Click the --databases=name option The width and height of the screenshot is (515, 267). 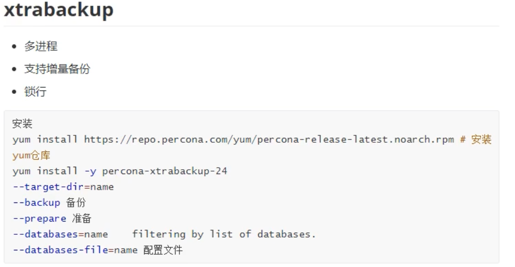pyautogui.click(x=60, y=234)
